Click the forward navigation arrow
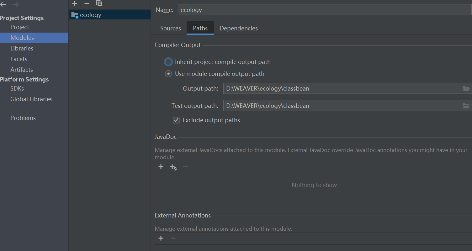The height and width of the screenshot is (251, 472). click(x=15, y=4)
